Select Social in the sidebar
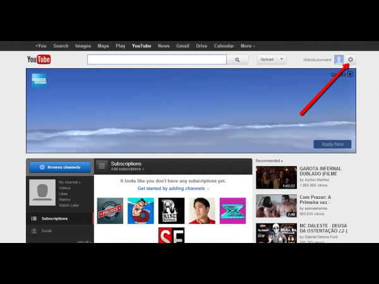 [60, 231]
